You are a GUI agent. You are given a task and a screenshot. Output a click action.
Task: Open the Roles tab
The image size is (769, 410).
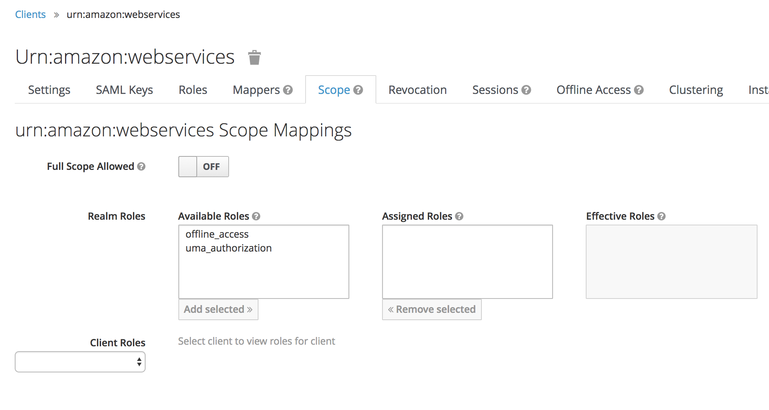[x=193, y=90]
